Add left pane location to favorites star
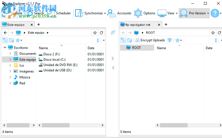Image resolution: width=222 pixels, height=138 pixels. 95,33
